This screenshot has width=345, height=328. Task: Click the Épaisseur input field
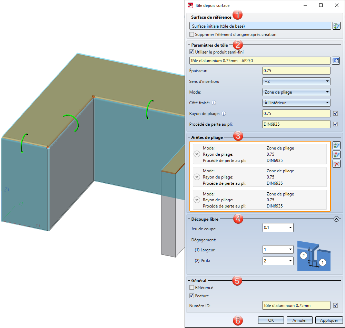296,71
